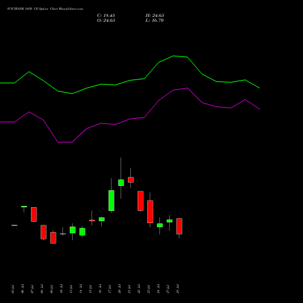Select the first flat green dash candle
Image resolution: width=303 pixels, height=303 pixels.
(15, 225)
